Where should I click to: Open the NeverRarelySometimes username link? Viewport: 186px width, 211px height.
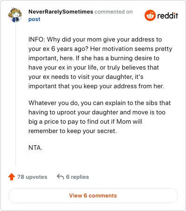click(x=61, y=12)
